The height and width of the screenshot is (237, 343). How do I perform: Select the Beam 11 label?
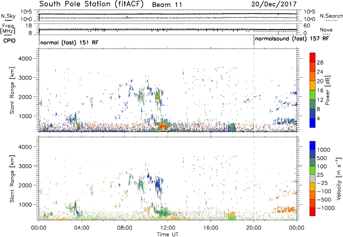pos(167,5)
